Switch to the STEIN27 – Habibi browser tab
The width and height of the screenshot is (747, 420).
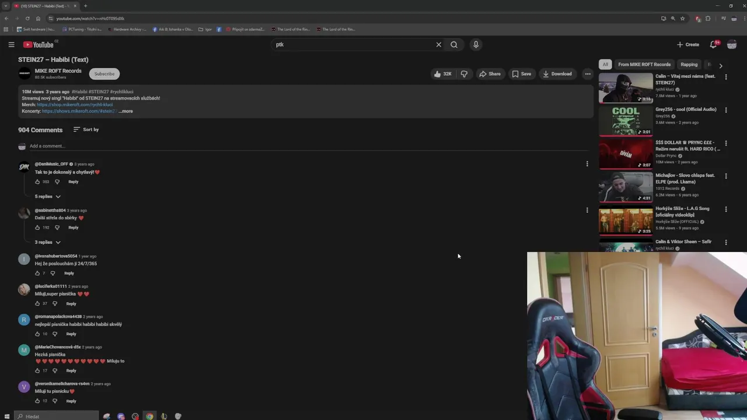pyautogui.click(x=45, y=6)
